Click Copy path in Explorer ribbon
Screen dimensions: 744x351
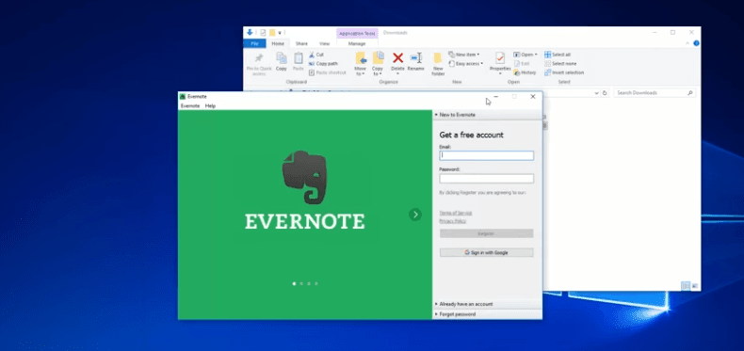(x=323, y=64)
